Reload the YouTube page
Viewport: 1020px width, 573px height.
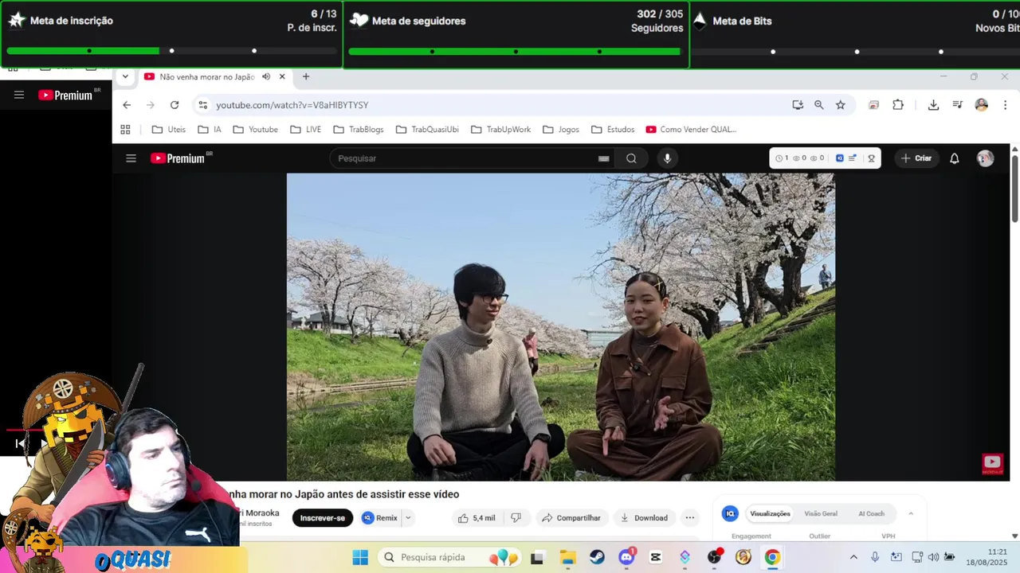click(x=175, y=105)
